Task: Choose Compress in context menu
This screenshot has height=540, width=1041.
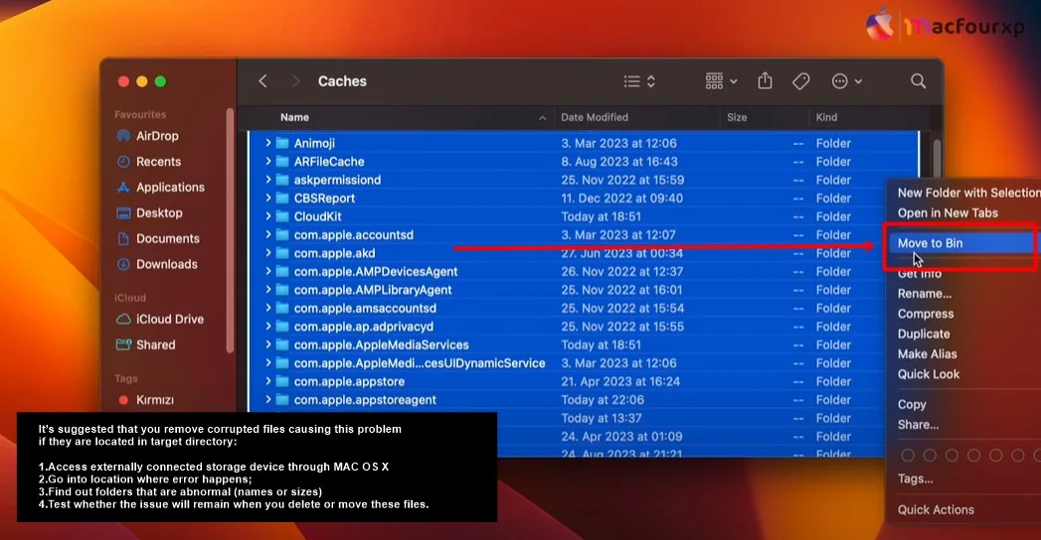Action: point(926,314)
